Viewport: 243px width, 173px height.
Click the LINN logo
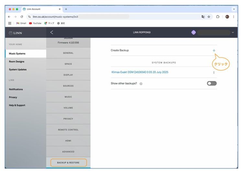15,33
